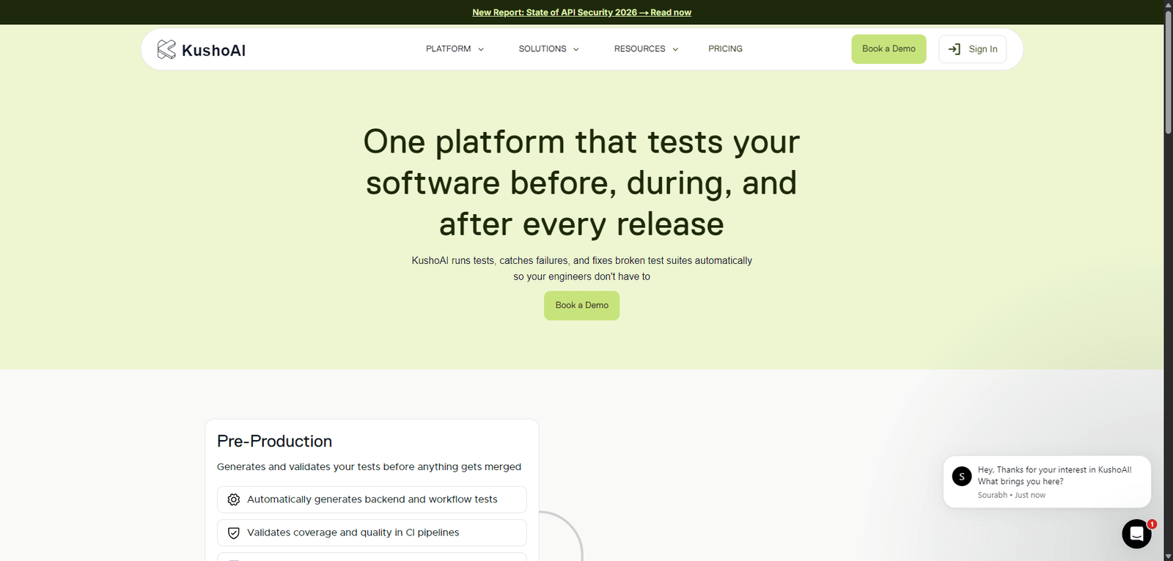Expand the chevron next to PLATFORM
1173x561 pixels.
point(481,49)
